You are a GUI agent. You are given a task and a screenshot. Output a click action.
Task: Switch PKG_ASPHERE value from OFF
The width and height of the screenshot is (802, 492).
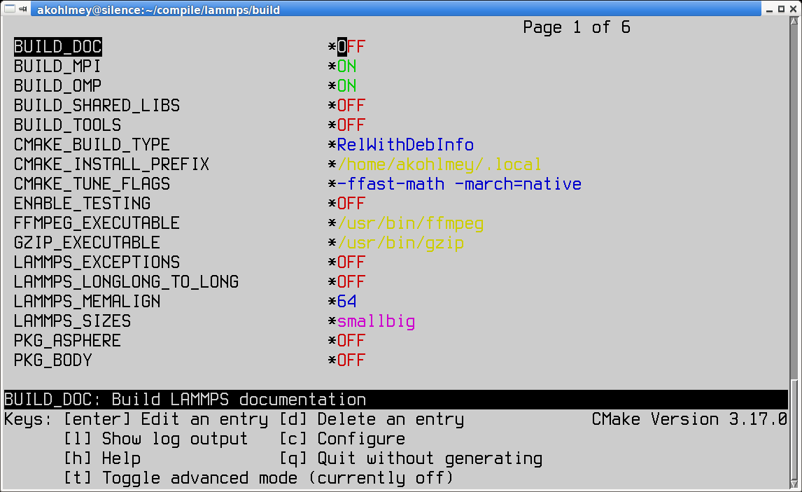point(351,341)
